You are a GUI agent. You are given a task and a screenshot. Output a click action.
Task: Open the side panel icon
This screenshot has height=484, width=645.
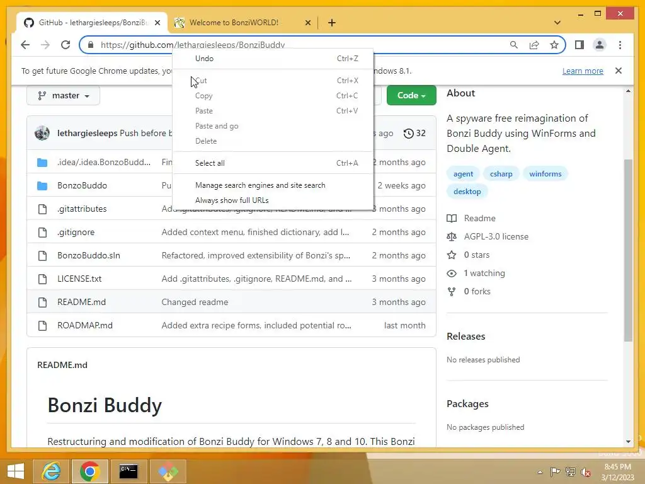point(579,45)
